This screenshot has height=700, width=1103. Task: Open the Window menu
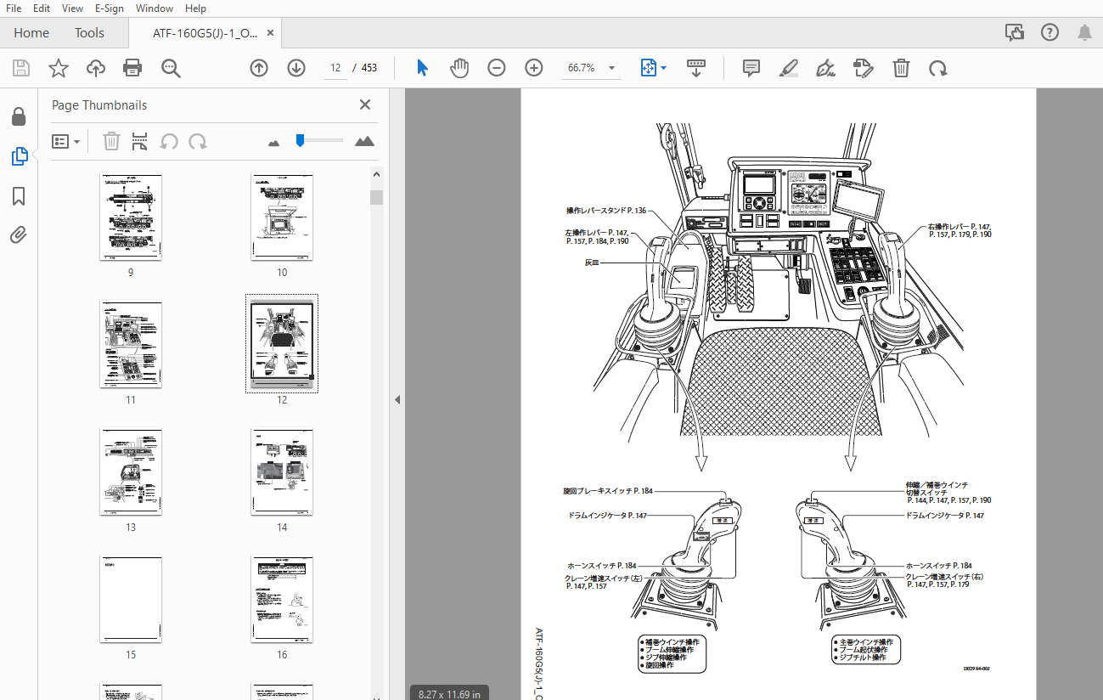point(155,8)
